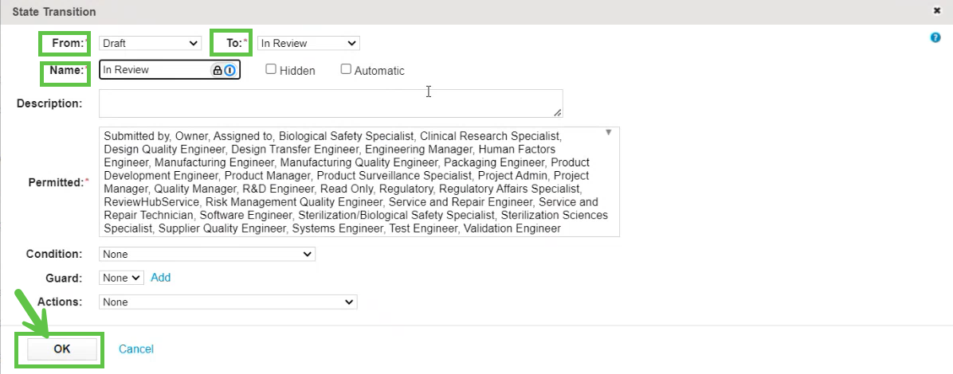The height and width of the screenshot is (374, 953).
Task: Enable the Hidden checkbox
Action: pos(271,69)
